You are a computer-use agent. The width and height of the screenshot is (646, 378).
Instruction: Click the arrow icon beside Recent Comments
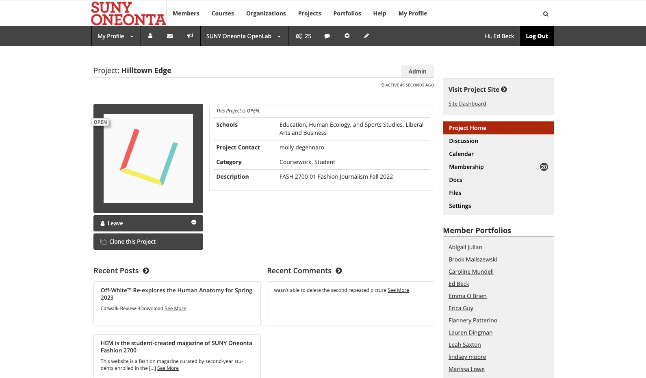pos(339,271)
